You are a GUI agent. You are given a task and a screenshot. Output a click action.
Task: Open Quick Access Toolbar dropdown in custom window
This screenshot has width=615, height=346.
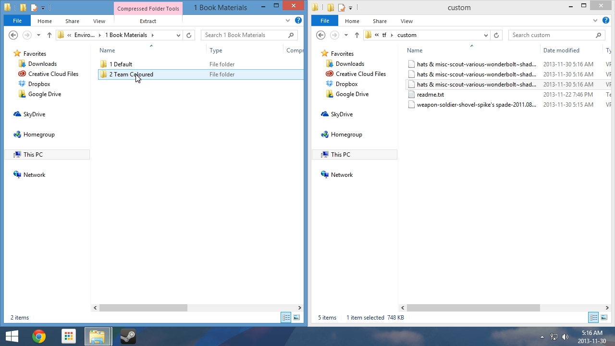pyautogui.click(x=350, y=8)
